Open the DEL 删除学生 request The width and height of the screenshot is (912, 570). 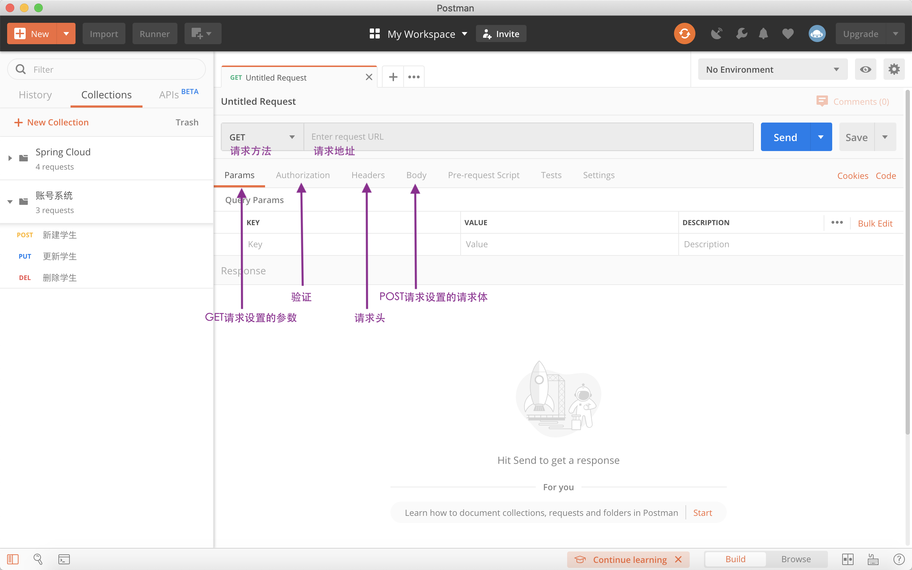(x=107, y=278)
